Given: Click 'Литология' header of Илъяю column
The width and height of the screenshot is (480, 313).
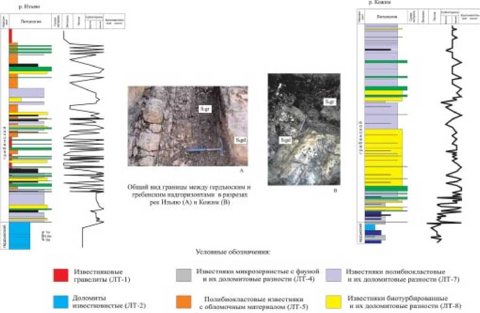Looking at the screenshot, I should (x=31, y=21).
